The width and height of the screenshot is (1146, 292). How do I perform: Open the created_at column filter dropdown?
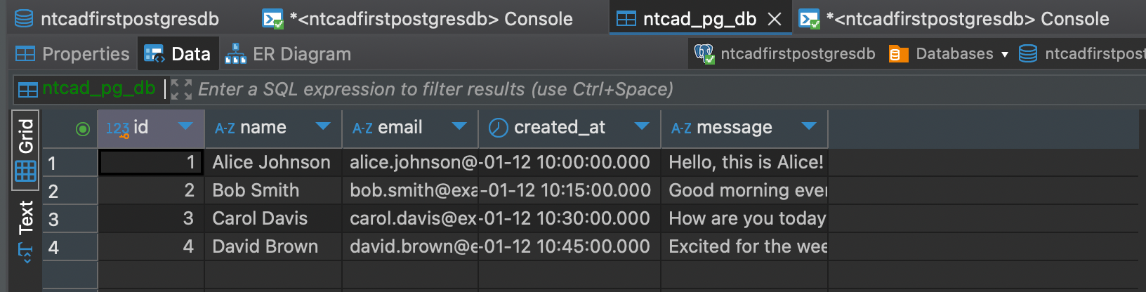point(642,126)
